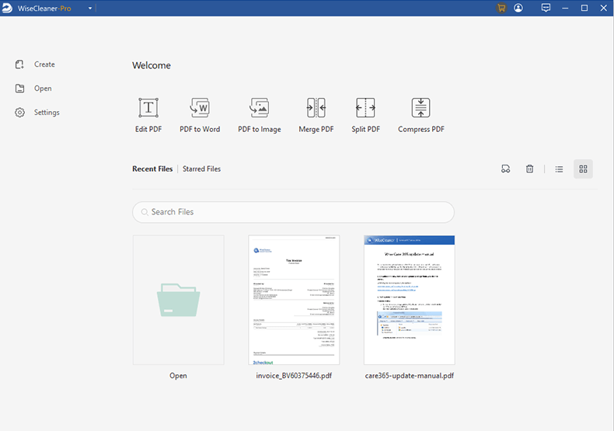Viewport: 614px width, 431px height.
Task: Switch to grid thumbnail view
Action: click(583, 169)
